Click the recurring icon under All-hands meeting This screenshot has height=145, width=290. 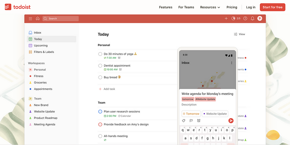pyautogui.click(x=105, y=140)
